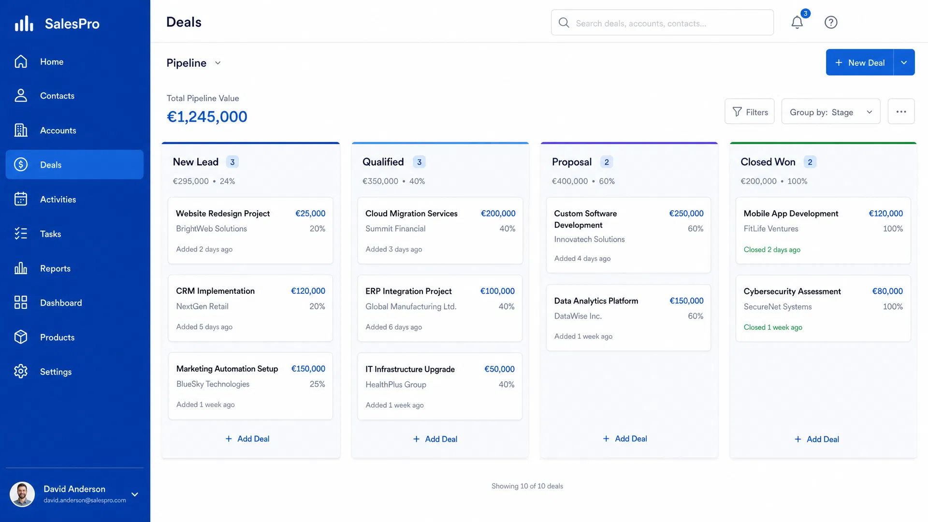Click the Accounts building icon
Screen dimensions: 928x522
point(21,130)
